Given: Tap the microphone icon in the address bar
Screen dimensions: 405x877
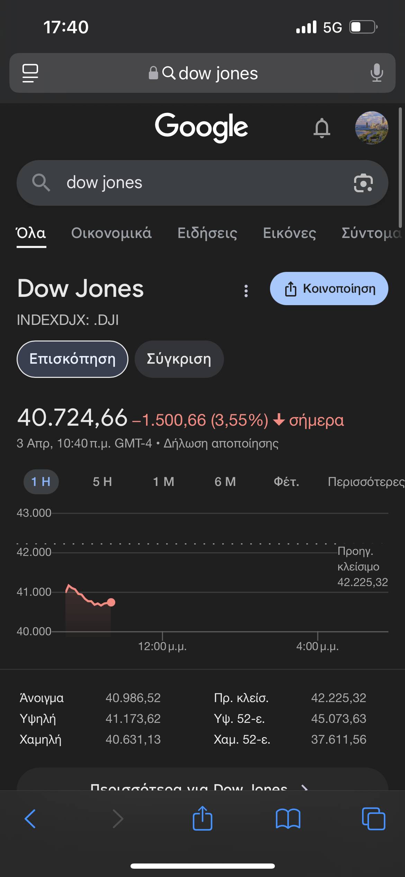Looking at the screenshot, I should tap(377, 73).
